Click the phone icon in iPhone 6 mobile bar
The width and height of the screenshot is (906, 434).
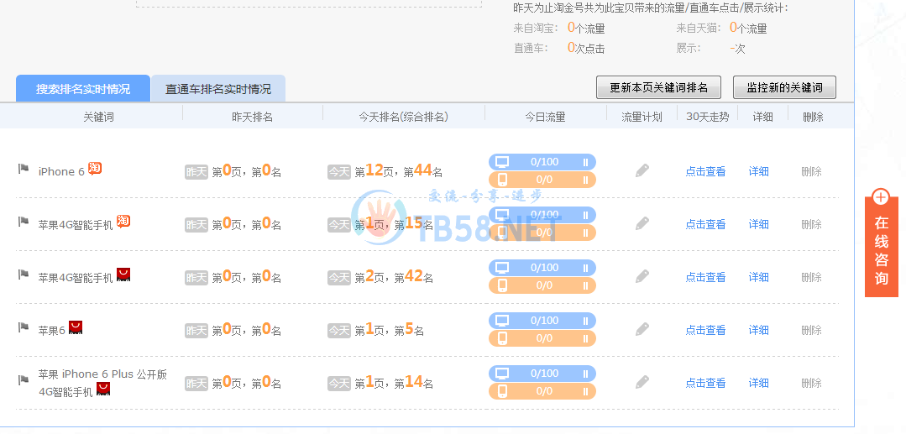[502, 180]
